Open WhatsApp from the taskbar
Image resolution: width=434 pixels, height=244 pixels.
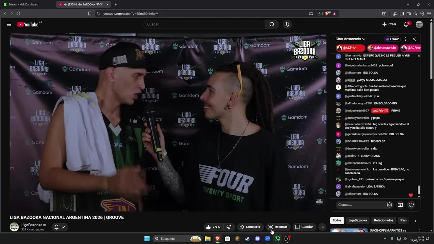[x=277, y=239]
